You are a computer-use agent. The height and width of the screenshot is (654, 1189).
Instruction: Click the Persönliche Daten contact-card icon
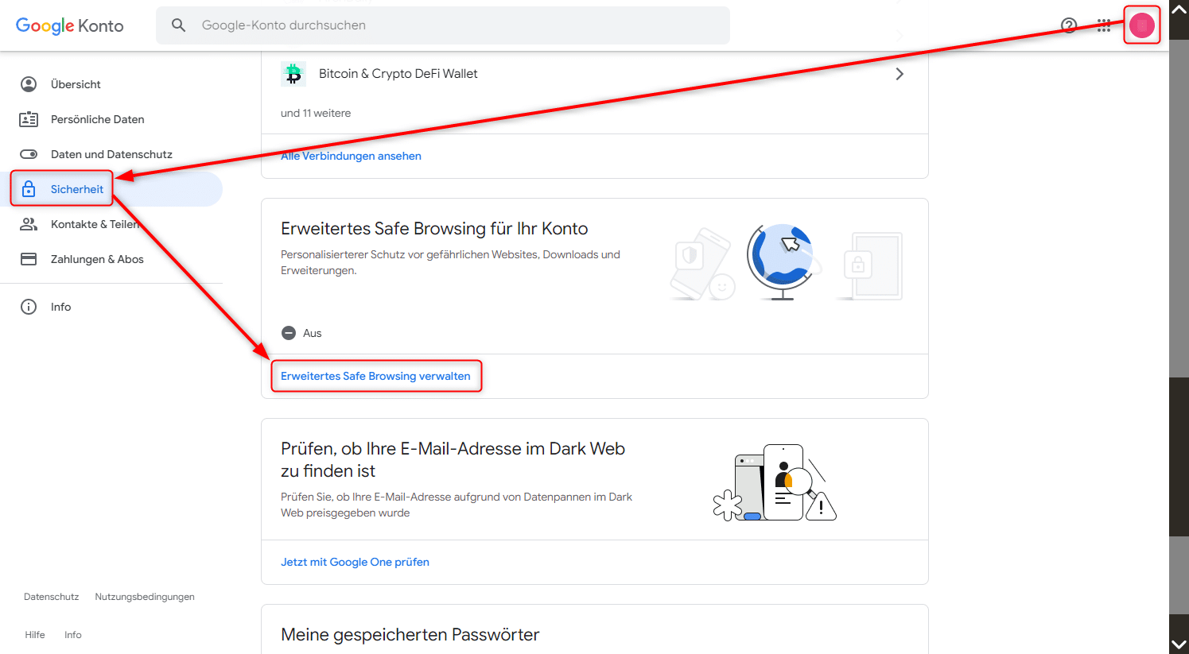coord(29,118)
